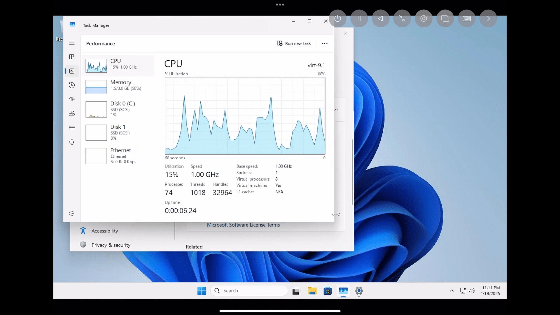Expand hidden icons in the system tray
Screen dimensions: 560x315
(x=451, y=291)
